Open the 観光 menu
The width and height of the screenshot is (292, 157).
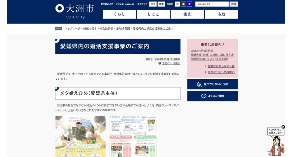pyautogui.click(x=187, y=14)
